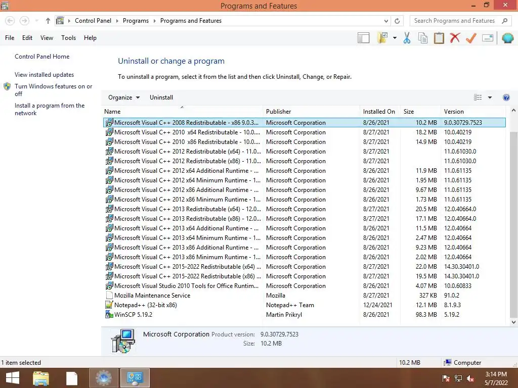Go to Control Panel Home
The width and height of the screenshot is (518, 388).
(x=42, y=57)
